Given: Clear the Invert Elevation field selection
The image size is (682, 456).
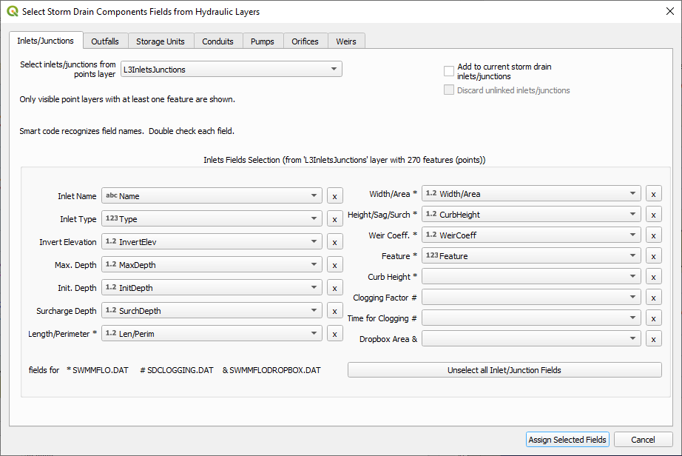Looking at the screenshot, I should point(334,242).
